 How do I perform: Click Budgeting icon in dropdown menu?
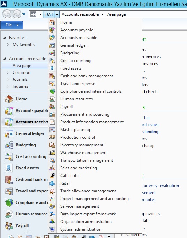[52, 53]
